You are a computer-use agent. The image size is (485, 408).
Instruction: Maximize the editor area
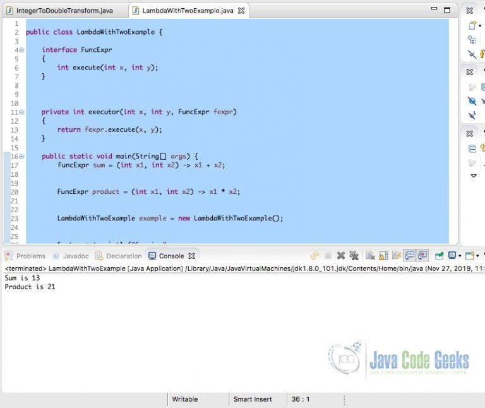tap(447, 10)
